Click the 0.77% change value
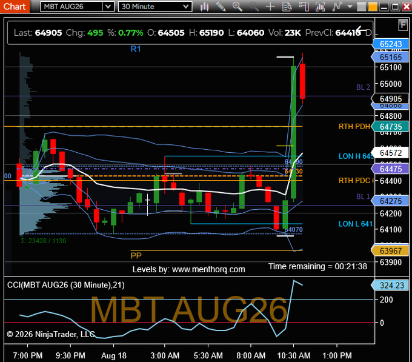 (131, 33)
